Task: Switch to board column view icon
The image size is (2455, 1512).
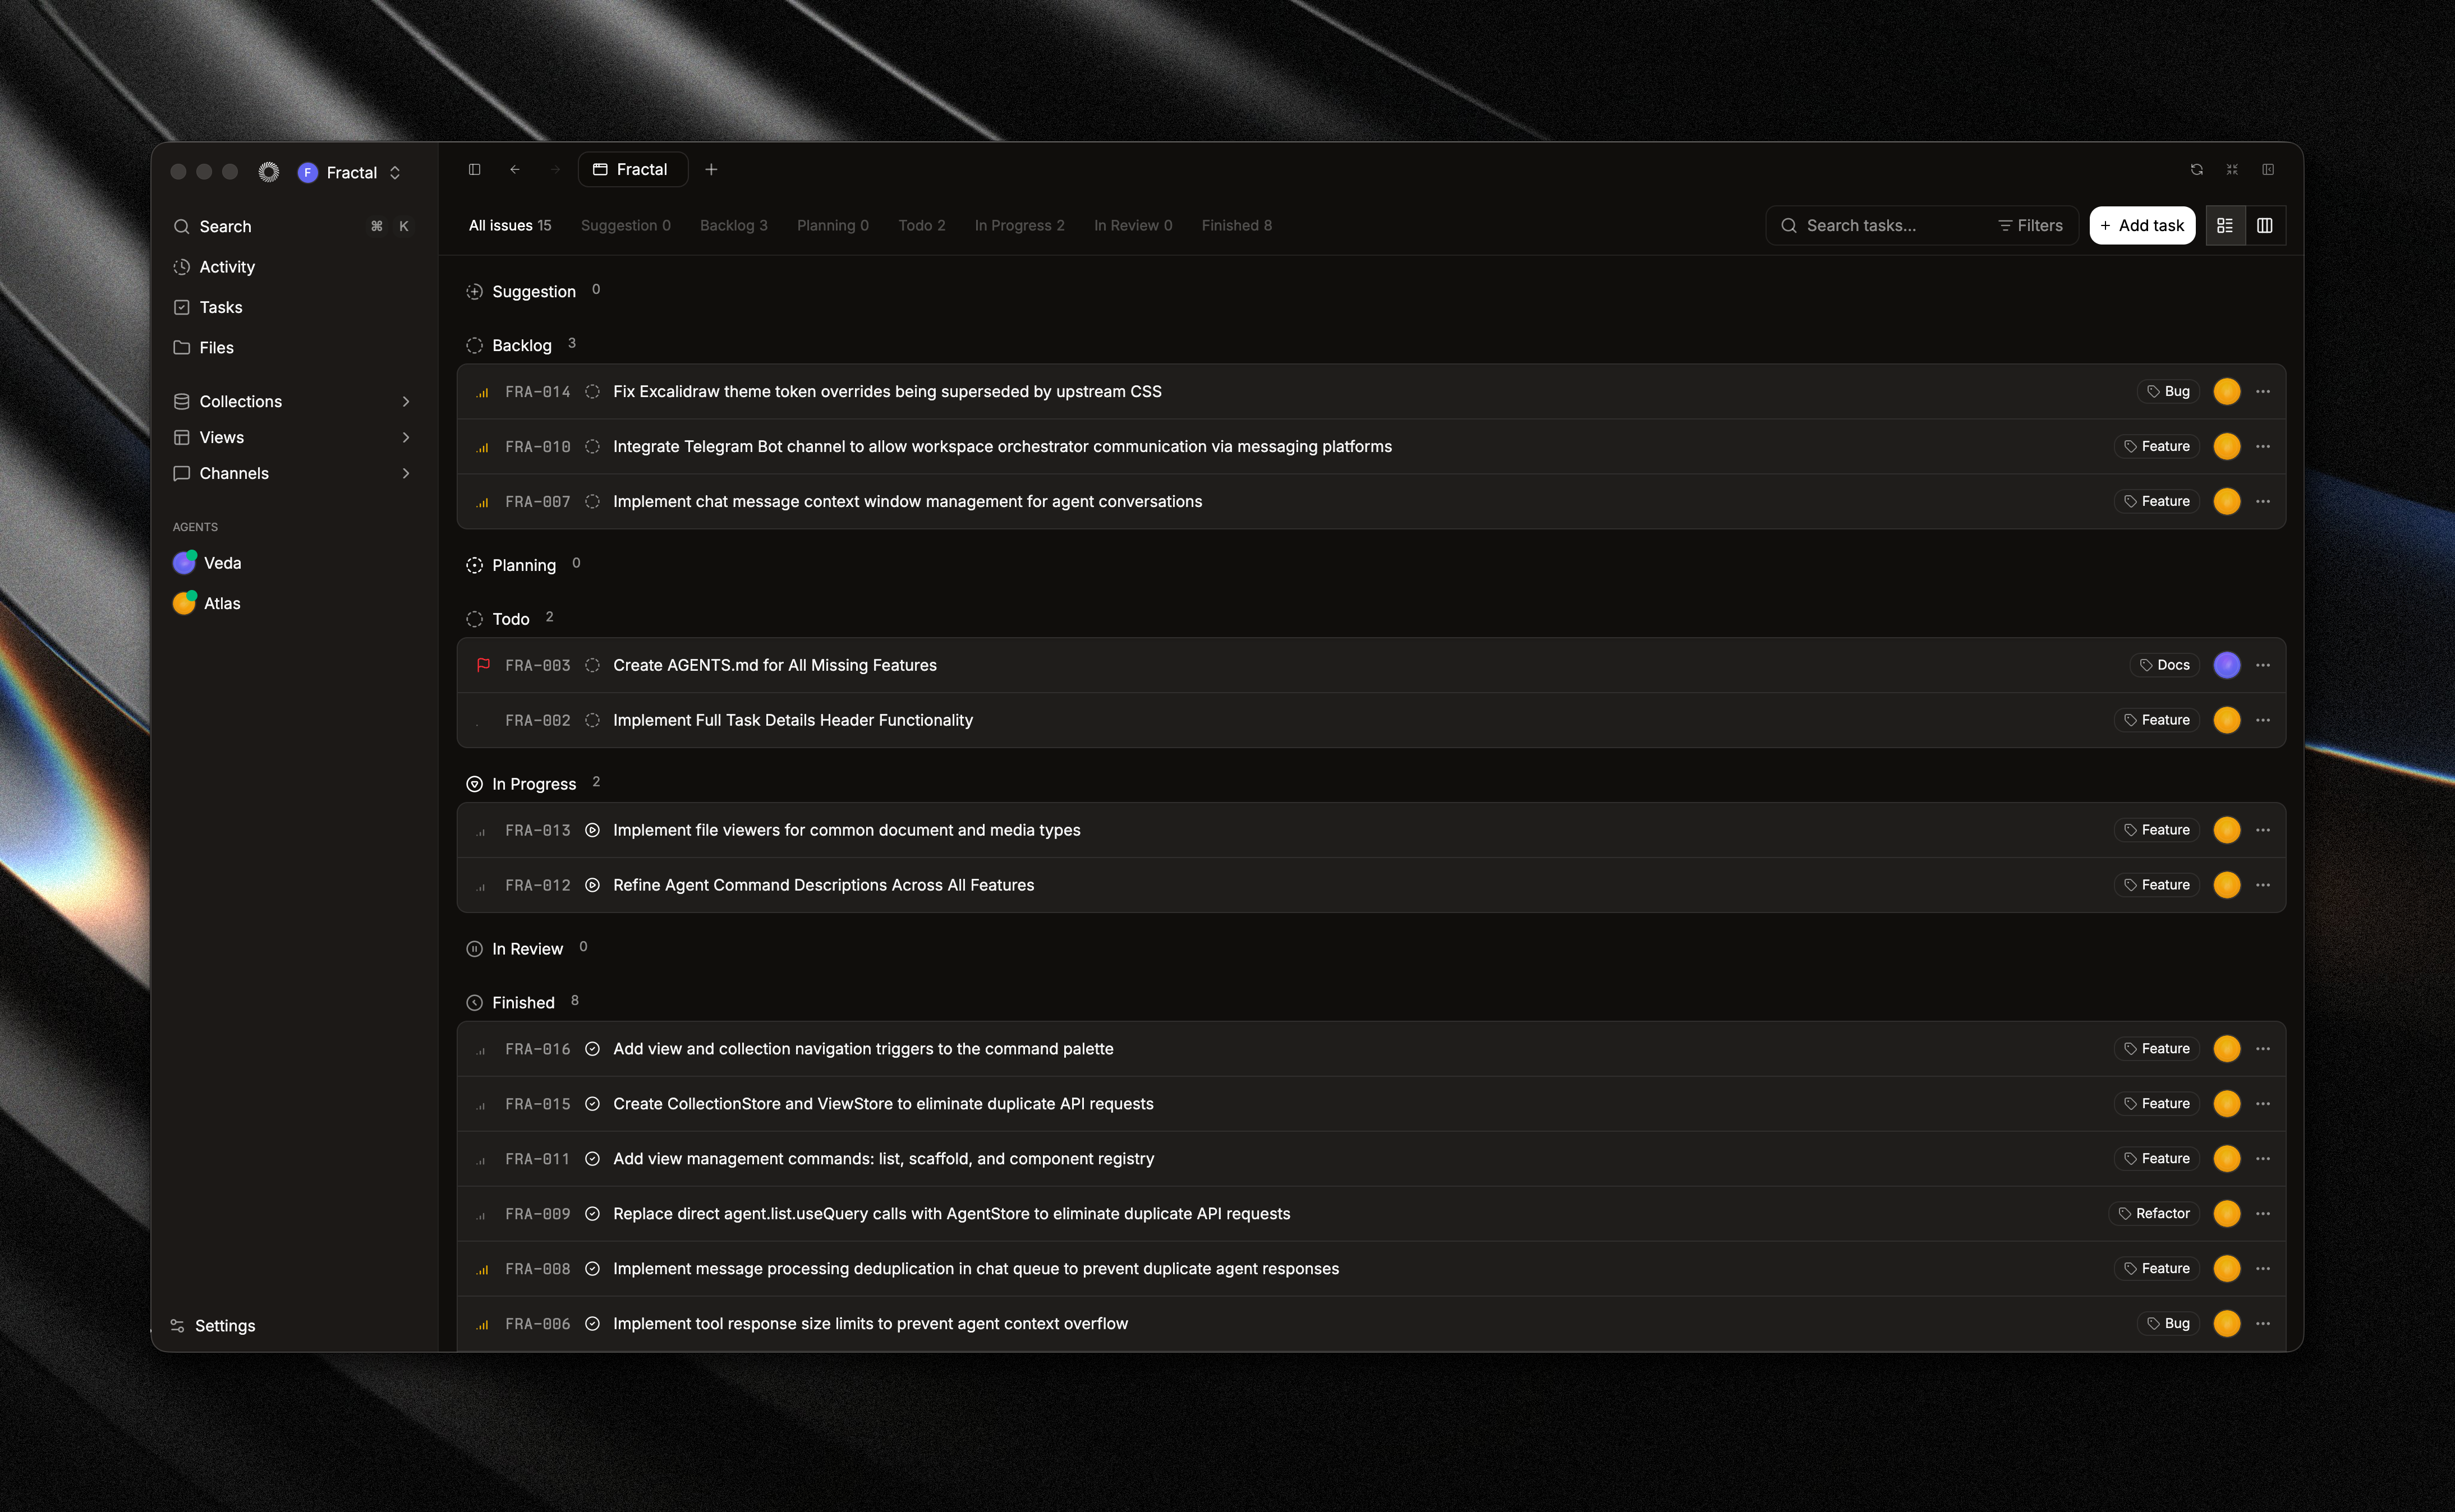Action: click(2265, 226)
